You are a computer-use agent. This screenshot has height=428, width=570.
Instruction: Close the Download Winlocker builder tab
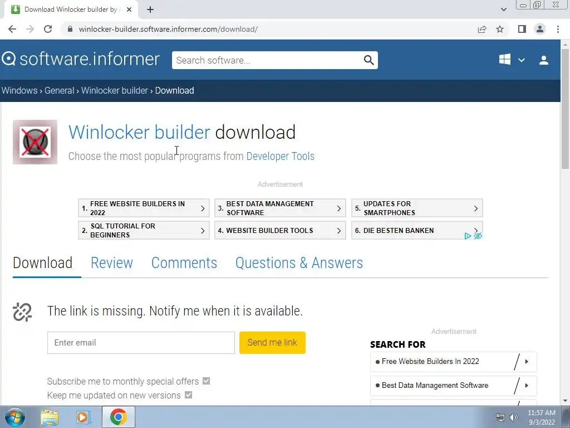click(129, 9)
